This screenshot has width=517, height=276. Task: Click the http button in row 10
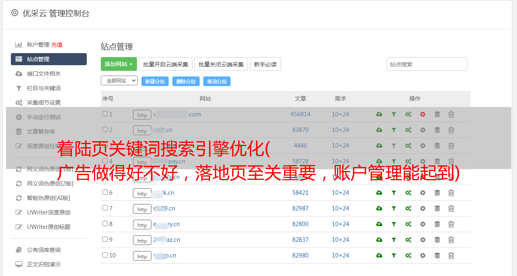(x=142, y=256)
